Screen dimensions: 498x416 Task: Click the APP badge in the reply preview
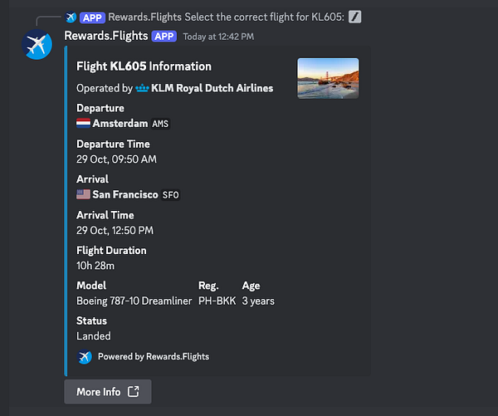point(92,17)
